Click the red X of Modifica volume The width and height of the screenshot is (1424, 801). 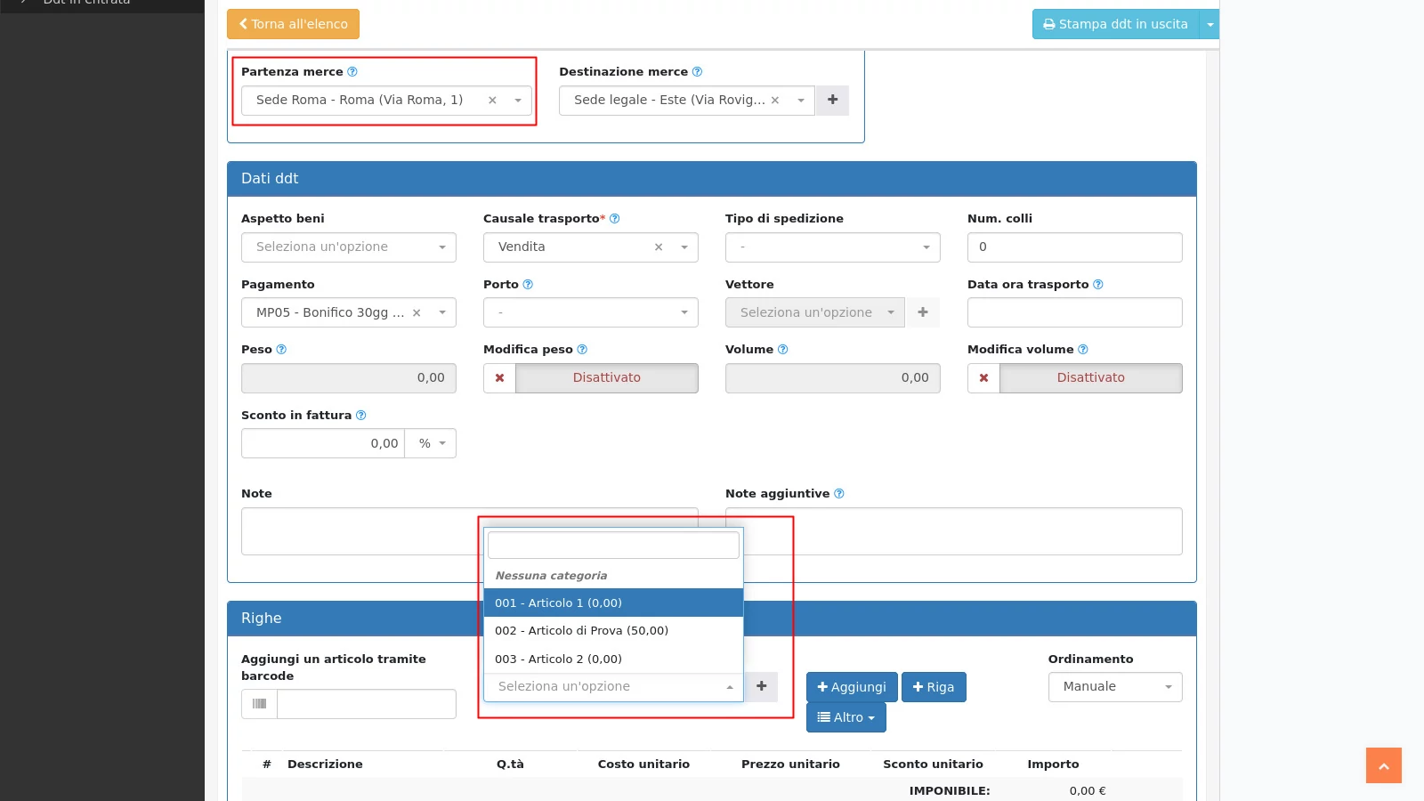(983, 378)
